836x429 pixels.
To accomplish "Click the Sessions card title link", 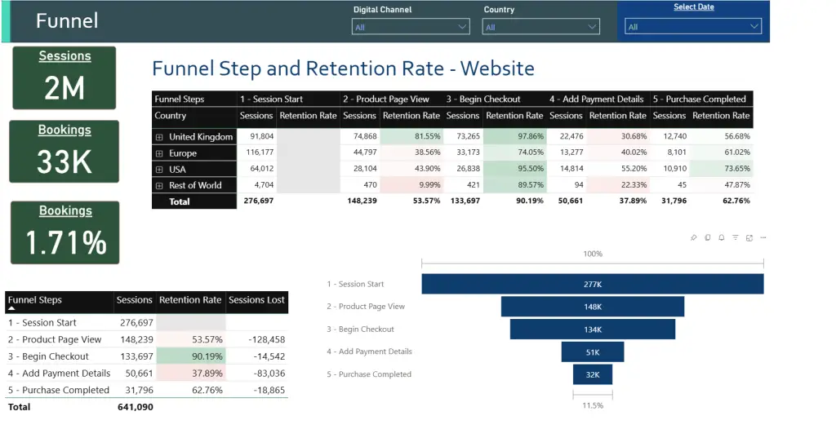I will 64,56.
